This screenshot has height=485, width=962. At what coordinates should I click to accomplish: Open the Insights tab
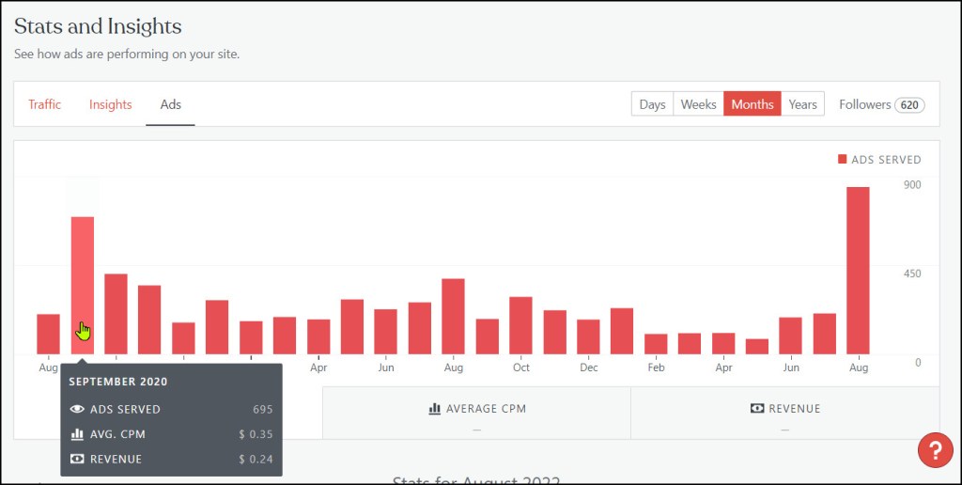[110, 104]
